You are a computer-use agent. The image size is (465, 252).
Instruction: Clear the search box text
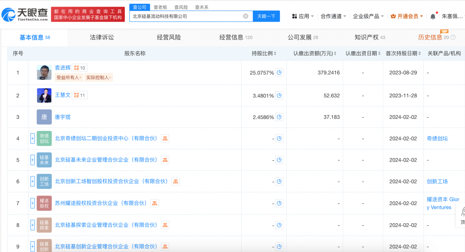[245, 16]
